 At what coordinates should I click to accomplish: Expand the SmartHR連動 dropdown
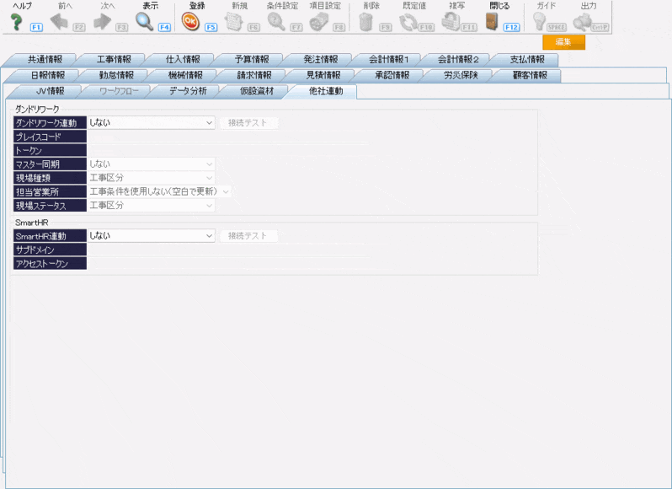click(x=152, y=236)
